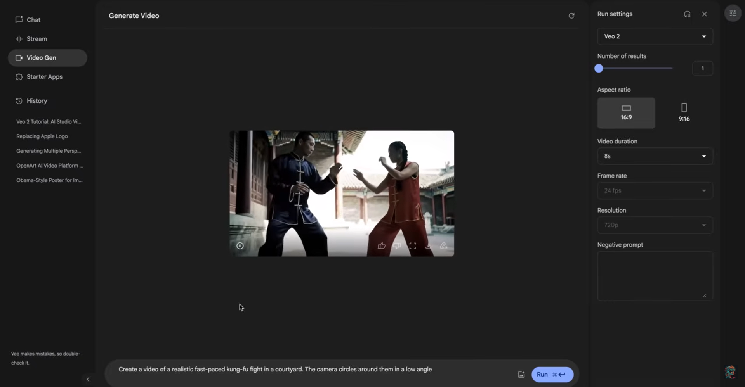The width and height of the screenshot is (745, 387).
Task: Click the reset run settings icon
Action: 687,14
